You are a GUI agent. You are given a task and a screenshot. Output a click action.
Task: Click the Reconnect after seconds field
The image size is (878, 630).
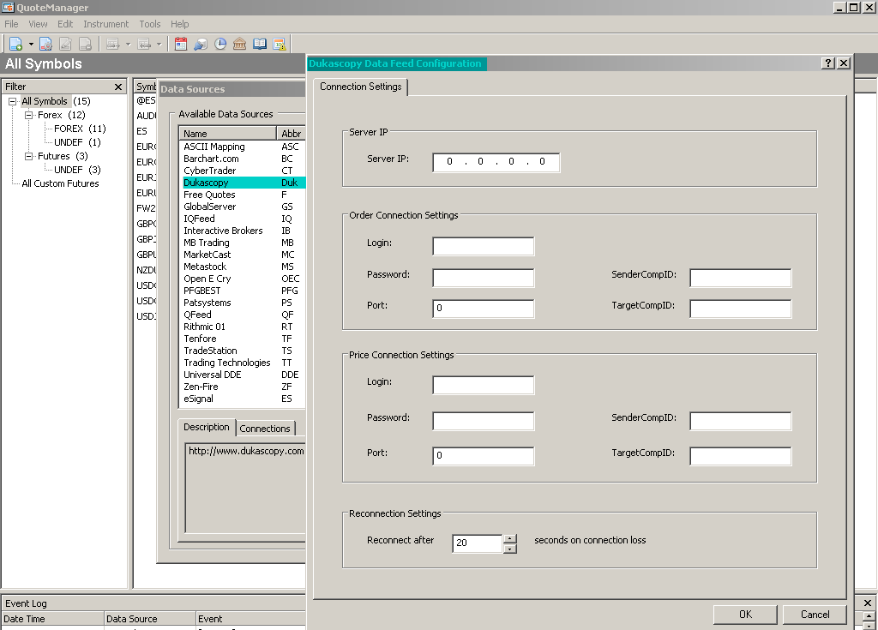[x=477, y=543]
